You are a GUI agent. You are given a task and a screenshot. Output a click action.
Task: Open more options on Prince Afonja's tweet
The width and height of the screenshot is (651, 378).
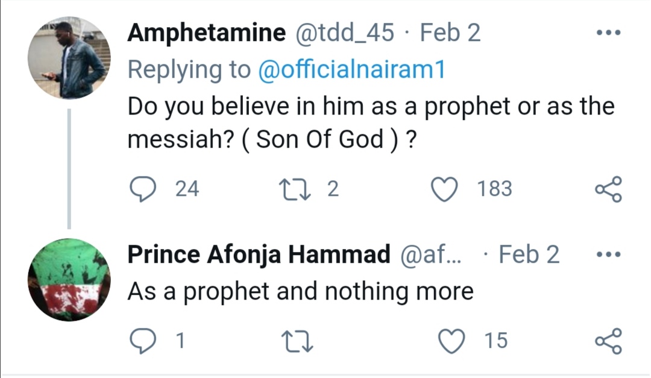pos(607,254)
